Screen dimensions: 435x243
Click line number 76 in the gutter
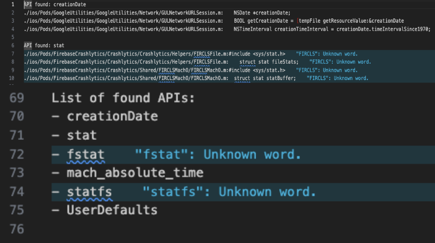tap(17, 229)
